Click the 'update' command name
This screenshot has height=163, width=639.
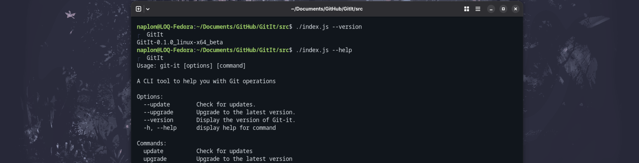[x=153, y=151]
